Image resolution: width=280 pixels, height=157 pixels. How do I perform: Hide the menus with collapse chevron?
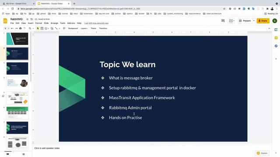click(x=269, y=28)
